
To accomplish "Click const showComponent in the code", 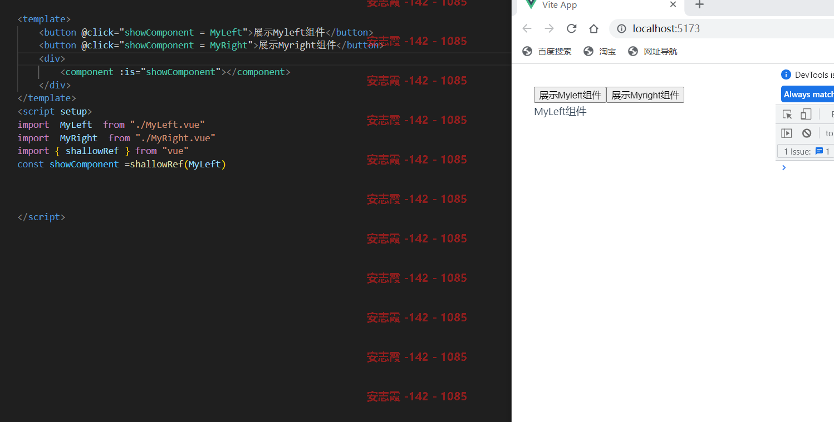I will click(x=68, y=164).
